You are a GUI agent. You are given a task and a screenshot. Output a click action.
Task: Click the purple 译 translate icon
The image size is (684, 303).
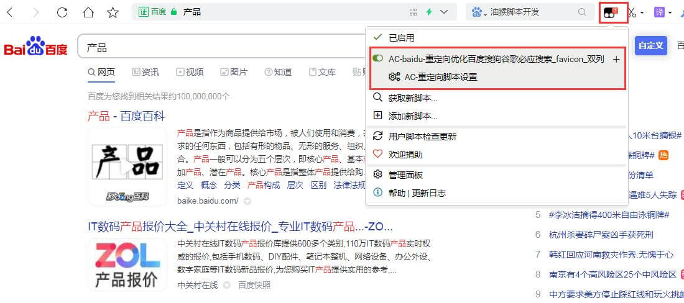click(x=659, y=12)
